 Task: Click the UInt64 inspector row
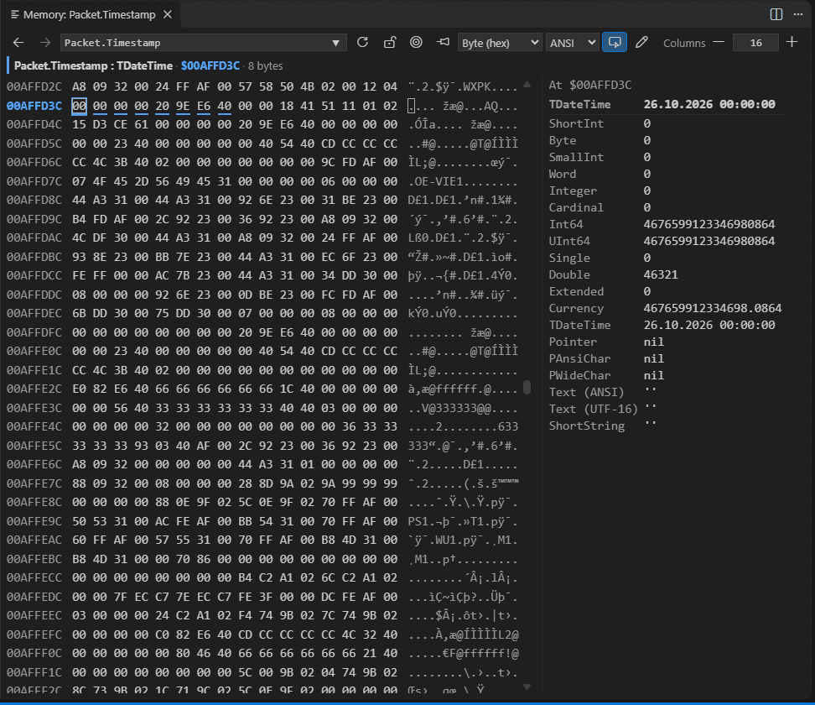tap(667, 242)
